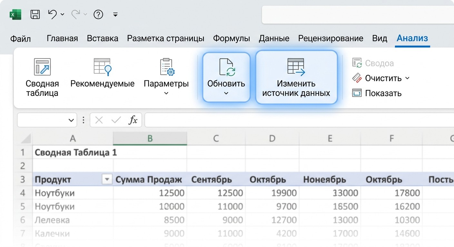The height and width of the screenshot is (247, 454).
Task: Open the Продукт filter dropdown
Action: [107, 179]
